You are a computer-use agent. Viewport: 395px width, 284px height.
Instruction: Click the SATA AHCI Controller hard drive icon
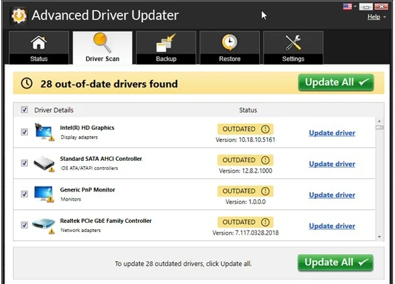tap(44, 163)
